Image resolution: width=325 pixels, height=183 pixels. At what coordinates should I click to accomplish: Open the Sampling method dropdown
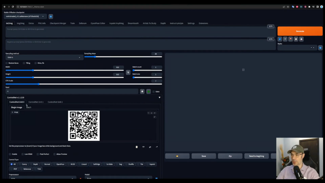44,58
